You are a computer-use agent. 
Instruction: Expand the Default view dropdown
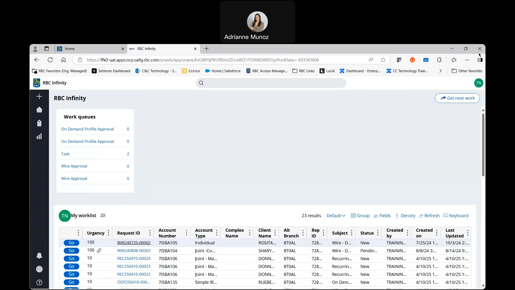(336, 216)
